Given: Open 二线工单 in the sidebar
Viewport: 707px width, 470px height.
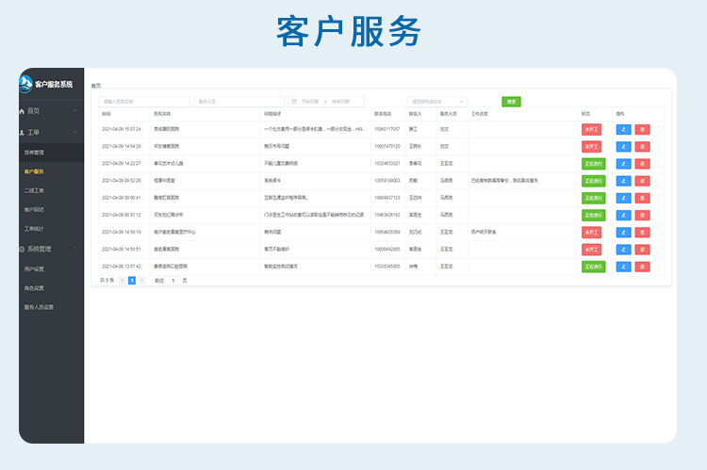Looking at the screenshot, I should (34, 190).
